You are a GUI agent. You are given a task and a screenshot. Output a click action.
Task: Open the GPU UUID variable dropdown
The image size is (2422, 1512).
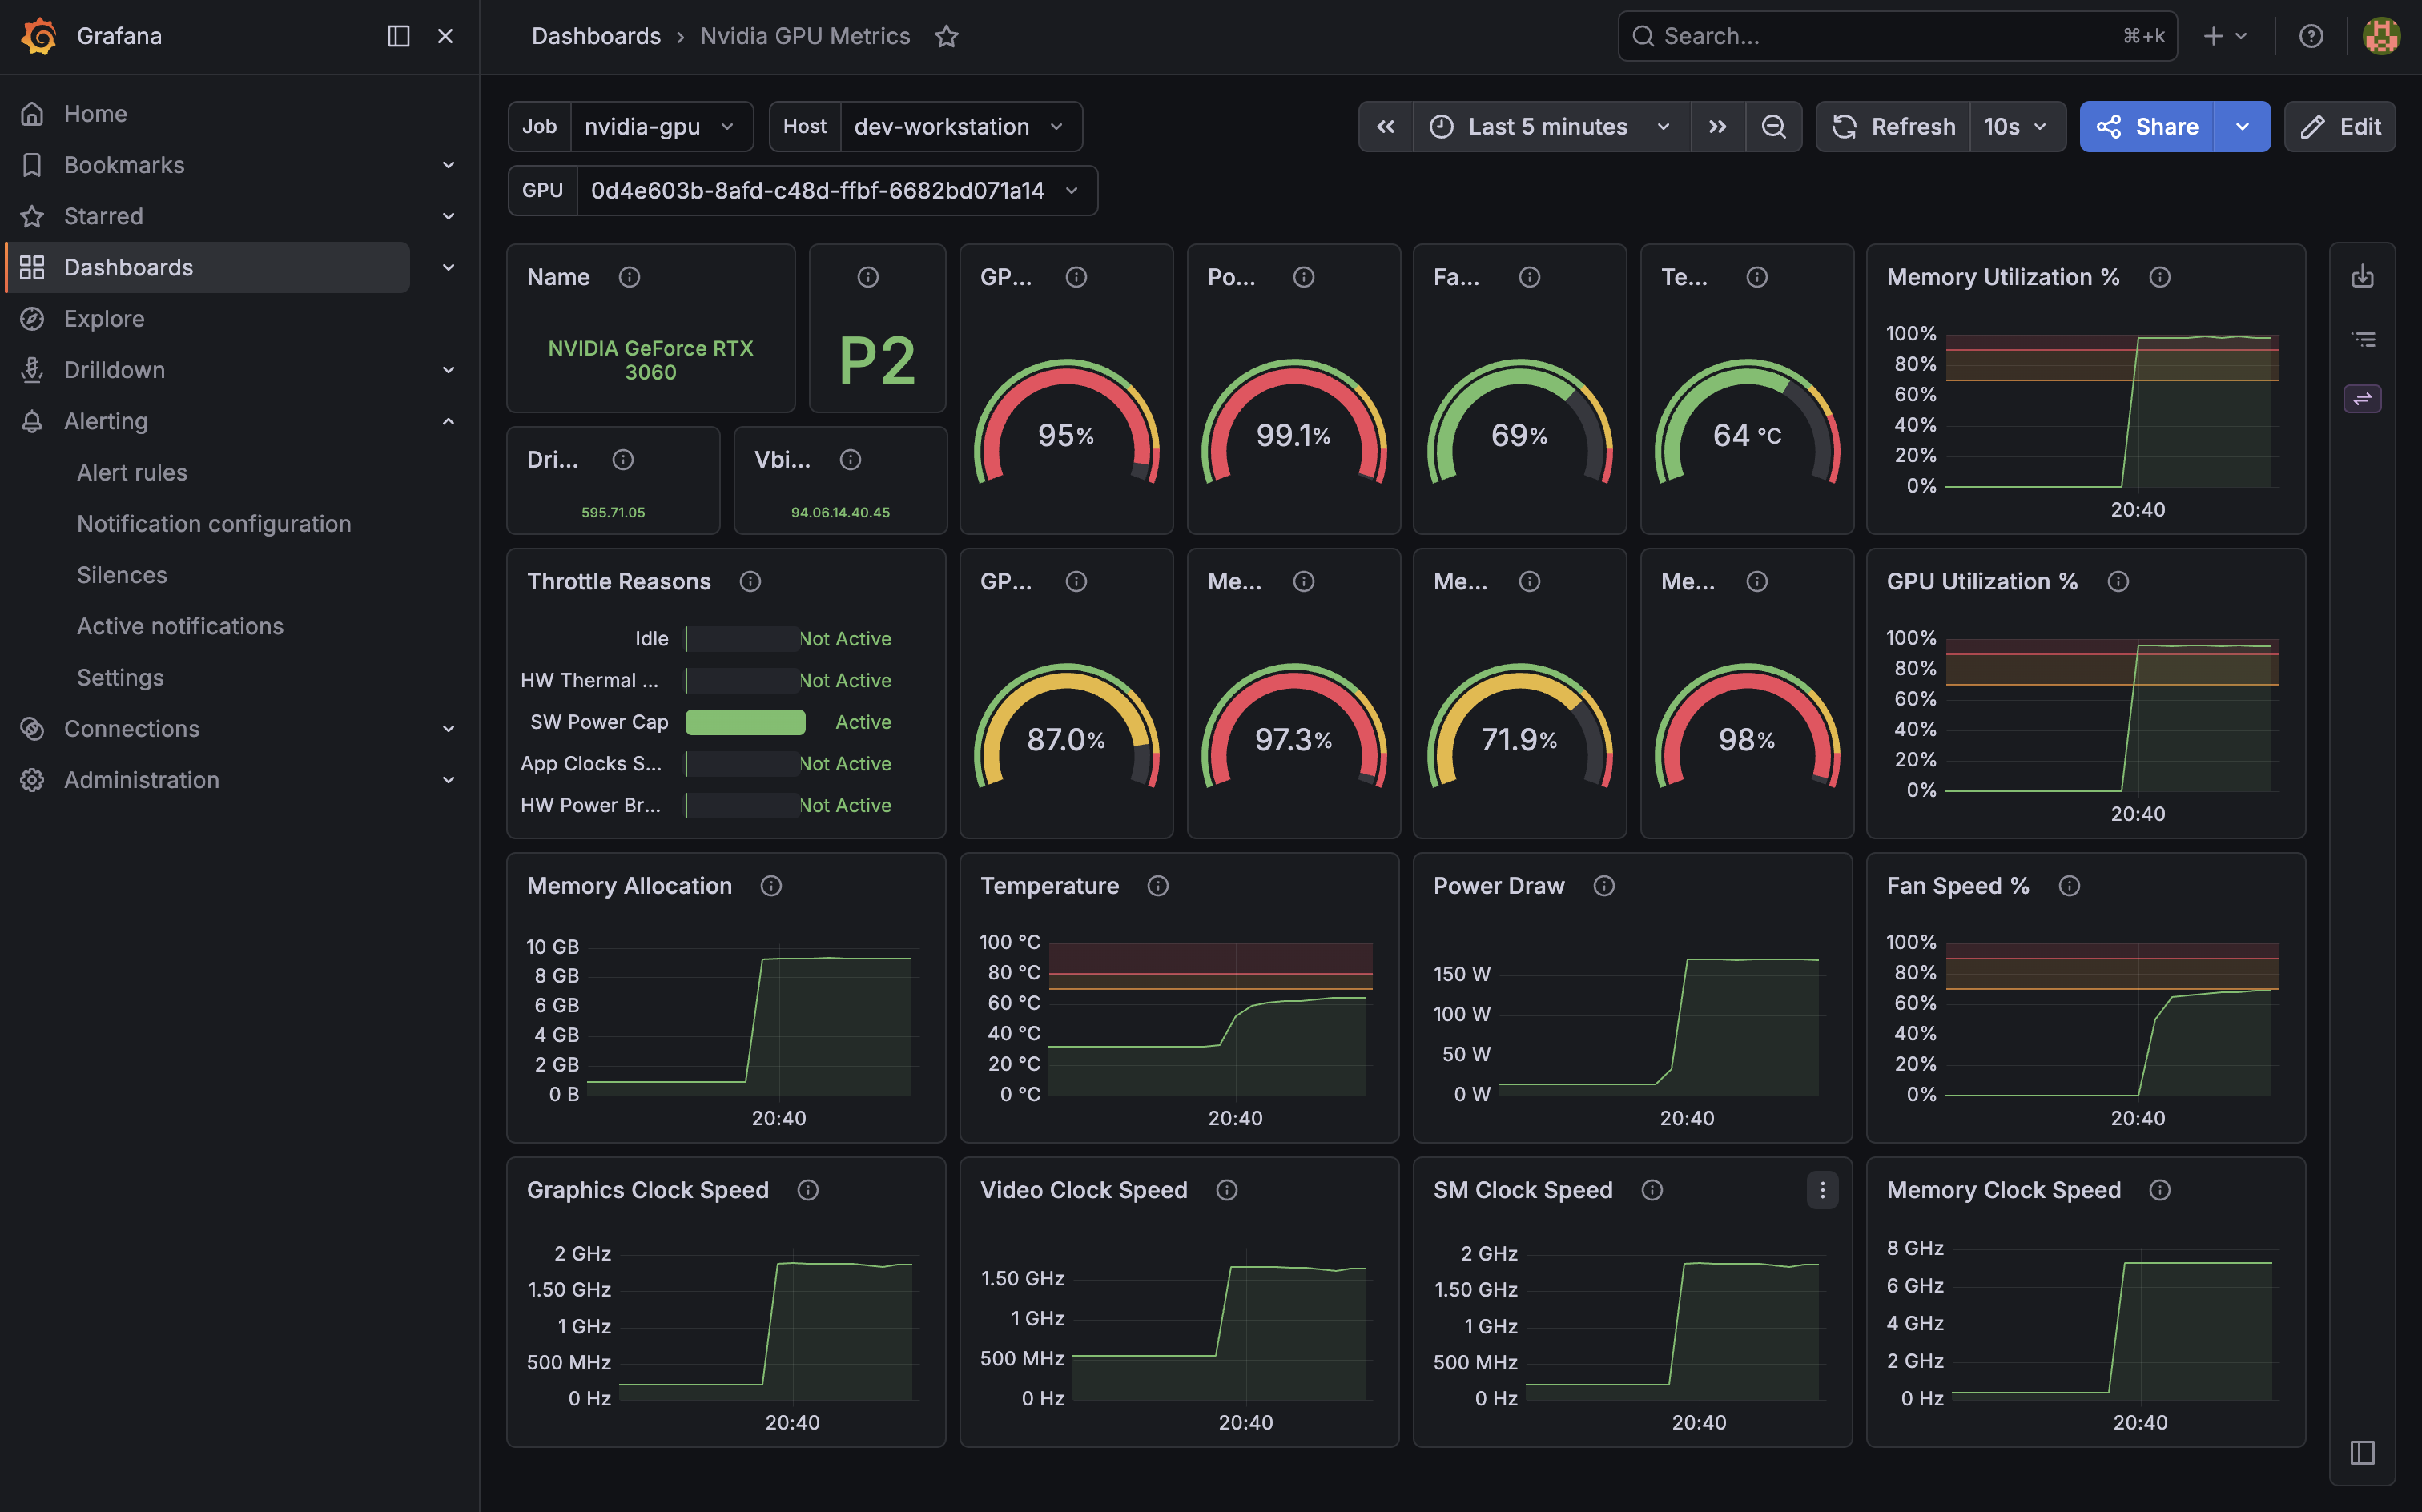[836, 190]
